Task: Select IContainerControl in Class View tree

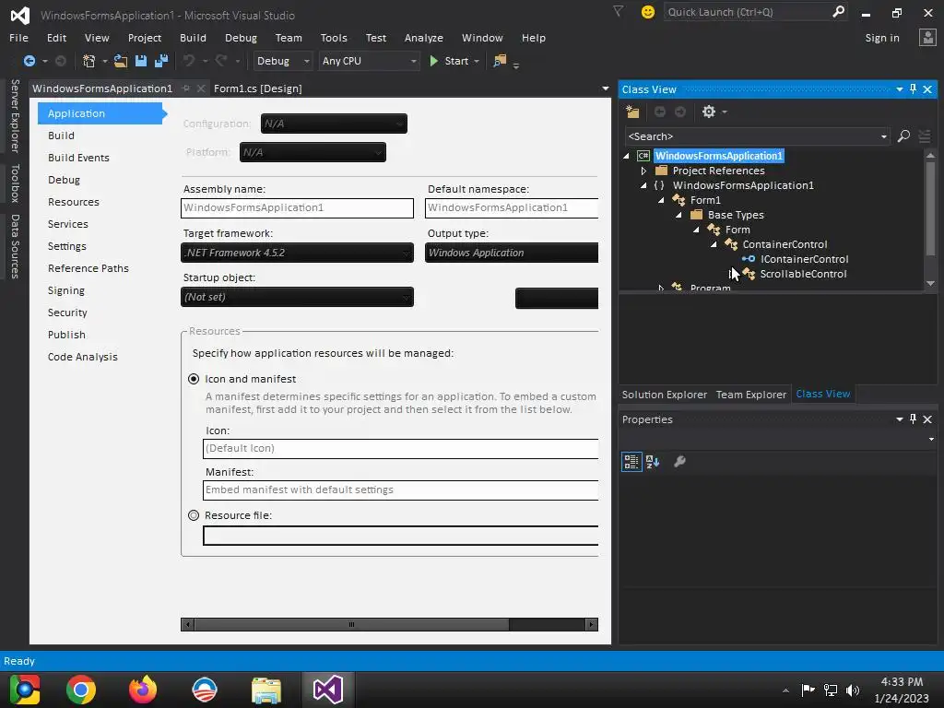Action: (804, 259)
